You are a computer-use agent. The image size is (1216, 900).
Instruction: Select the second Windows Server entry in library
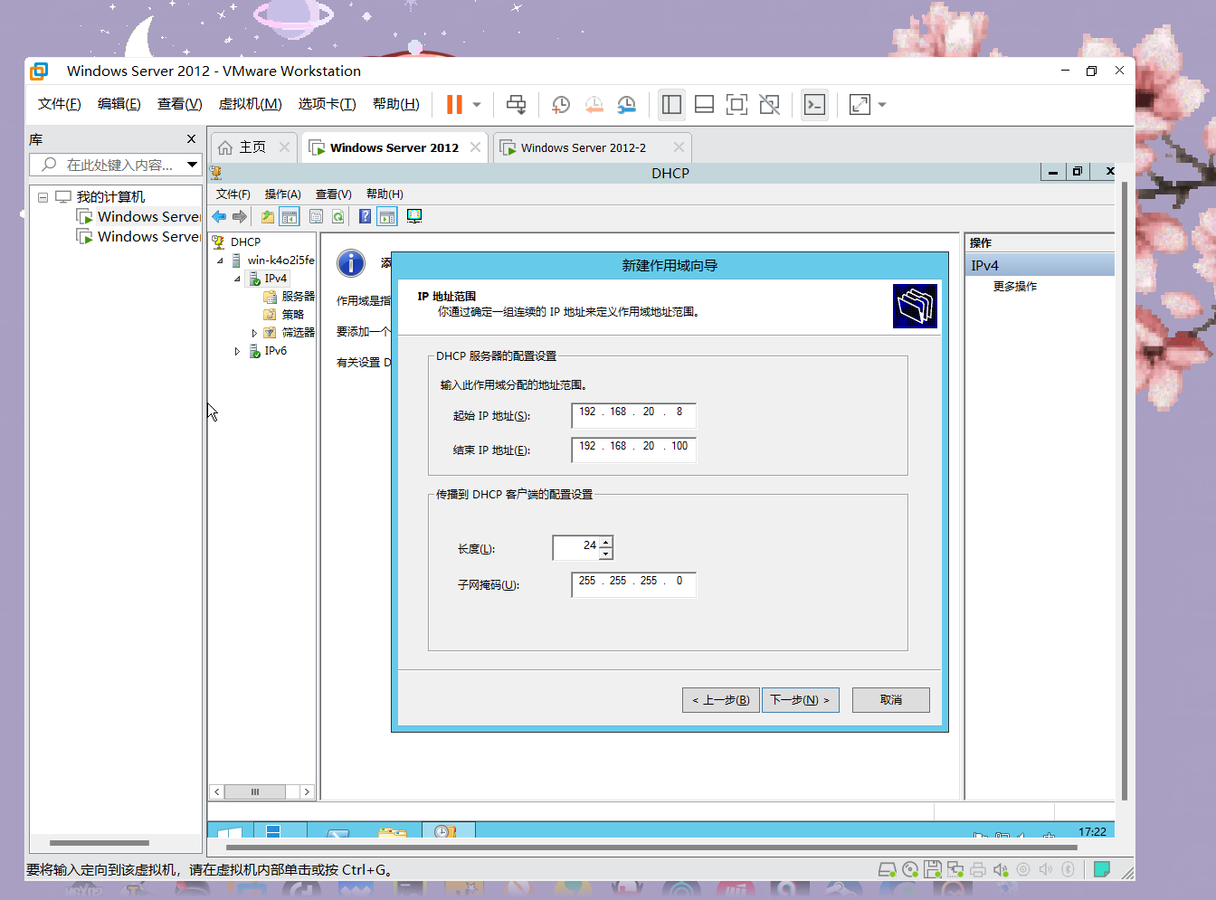[138, 237]
